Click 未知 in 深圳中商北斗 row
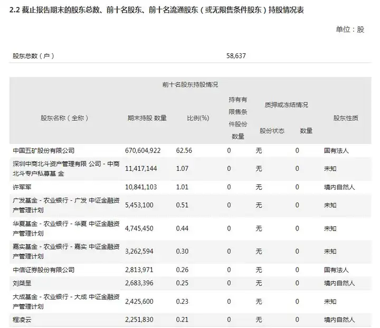380x328 pixels. click(x=330, y=168)
